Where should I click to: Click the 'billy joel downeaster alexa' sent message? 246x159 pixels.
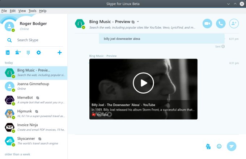tap(162, 39)
